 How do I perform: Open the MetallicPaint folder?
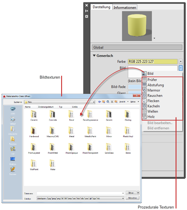point(90,132)
